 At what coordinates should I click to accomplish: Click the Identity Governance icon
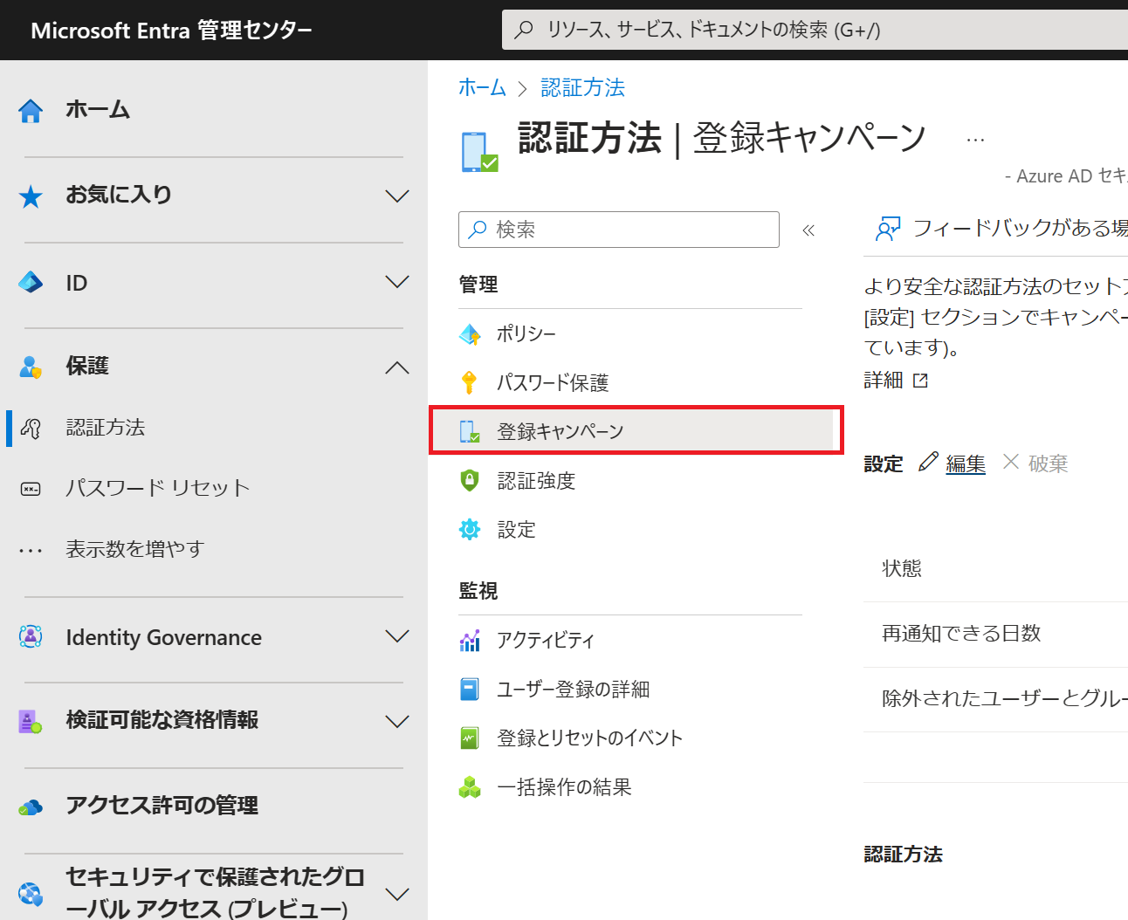[x=31, y=636]
